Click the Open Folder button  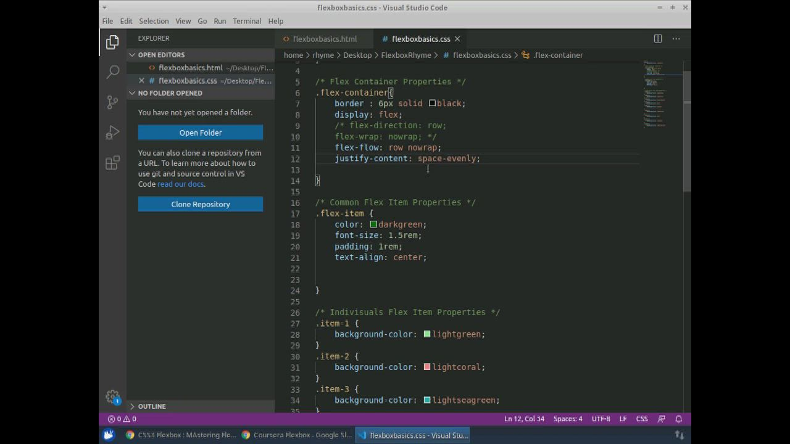click(x=201, y=133)
